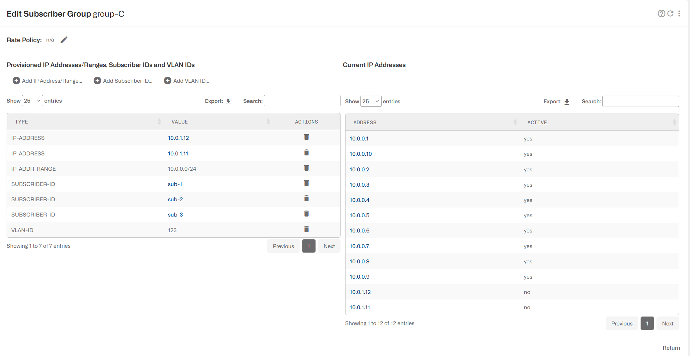The width and height of the screenshot is (690, 356).
Task: Open the 10.0.1.12 link in provisioned table
Action: pyautogui.click(x=178, y=138)
